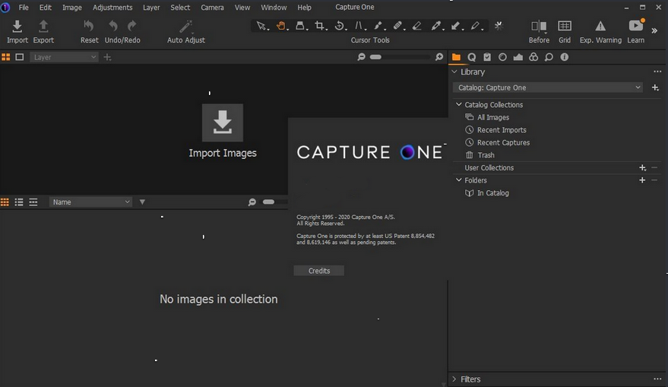This screenshot has width=668, height=387.
Task: Collapse Catalog Collections group
Action: [x=459, y=104]
